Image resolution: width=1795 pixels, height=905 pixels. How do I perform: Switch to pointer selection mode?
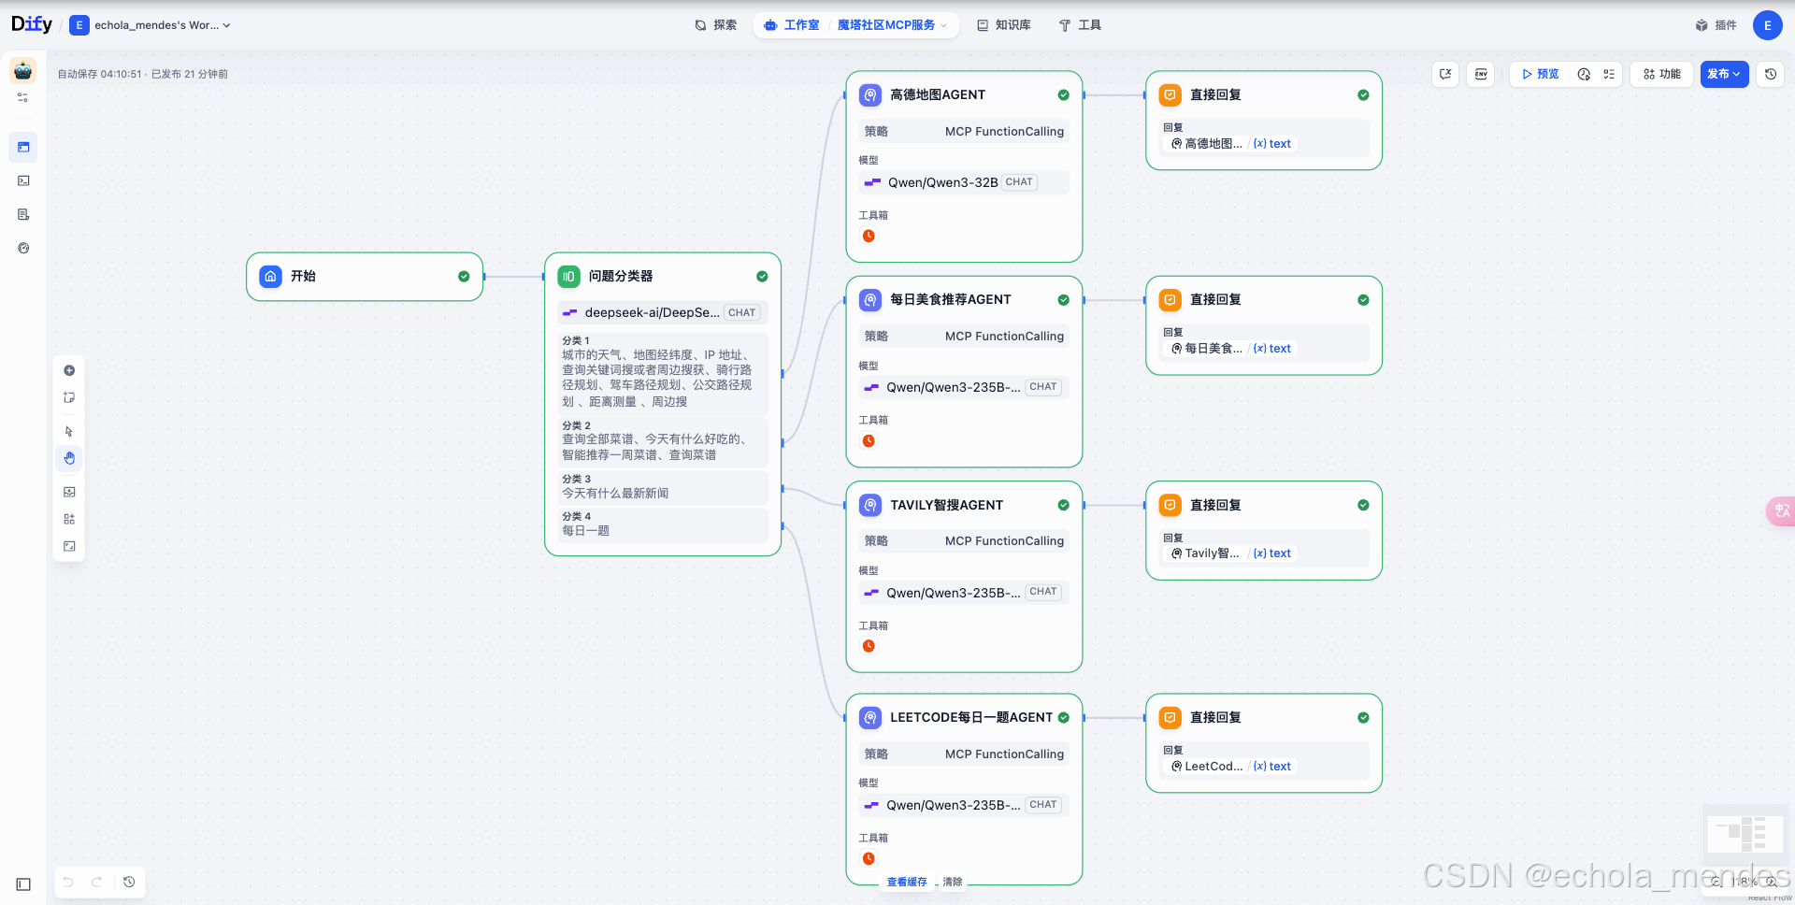[x=69, y=431]
